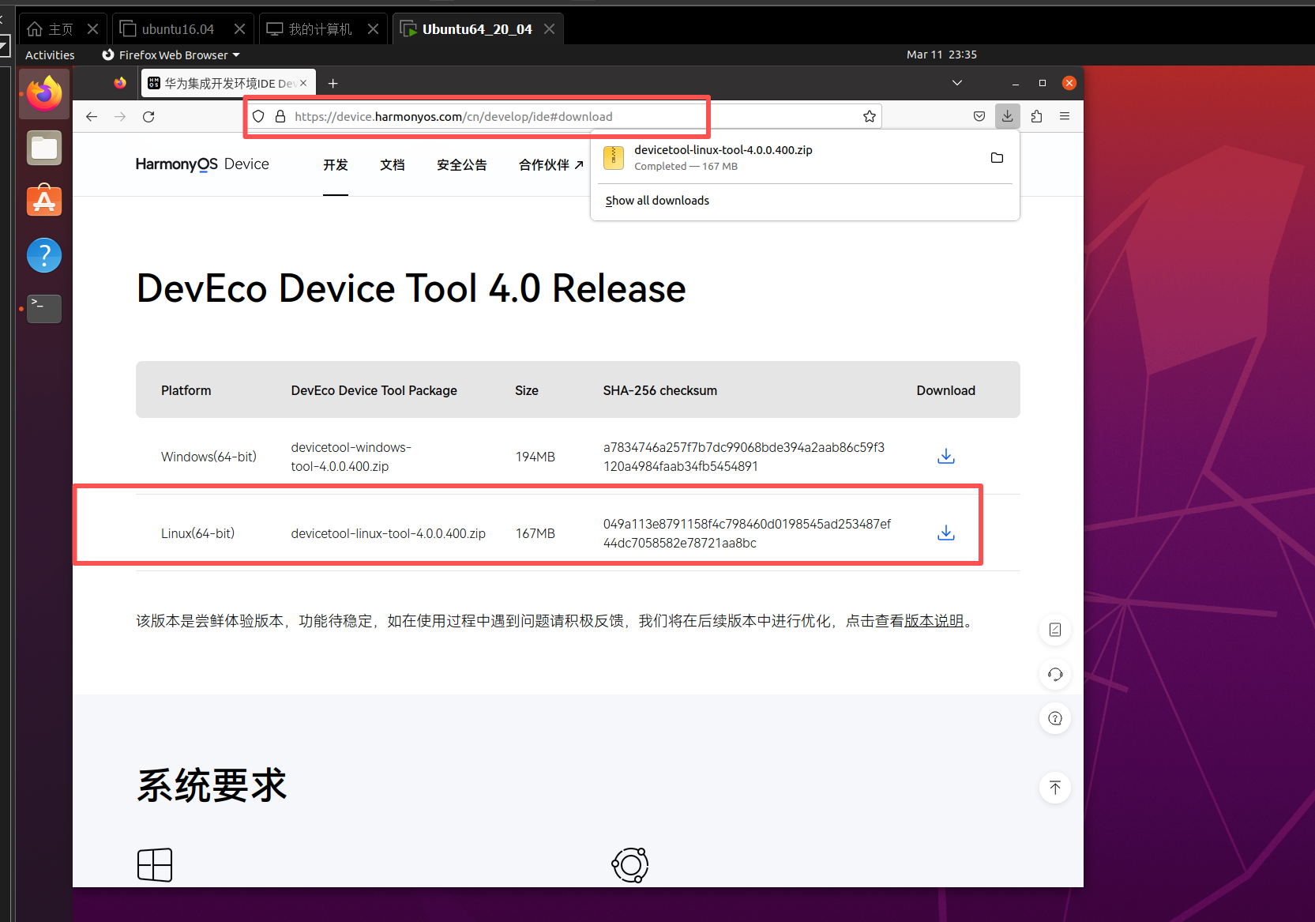Close the ubuntu16.04 VM tab
This screenshot has height=922, width=1315.
[x=240, y=29]
